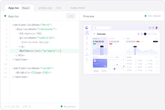
Task: Click line number 13 in the gutter
Action: coord(6,77)
